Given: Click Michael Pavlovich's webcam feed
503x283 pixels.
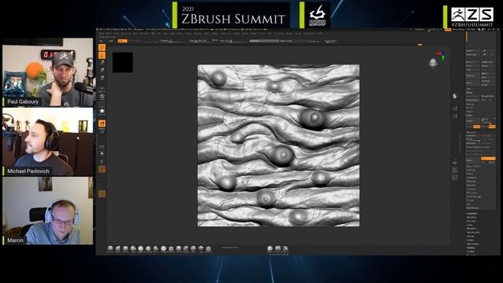Looking at the screenshot, I should (47, 141).
